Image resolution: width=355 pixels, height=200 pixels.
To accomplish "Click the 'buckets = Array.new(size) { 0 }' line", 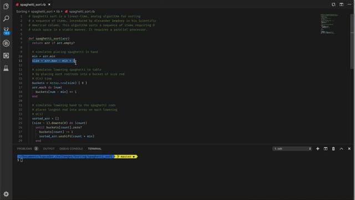I will (59, 83).
